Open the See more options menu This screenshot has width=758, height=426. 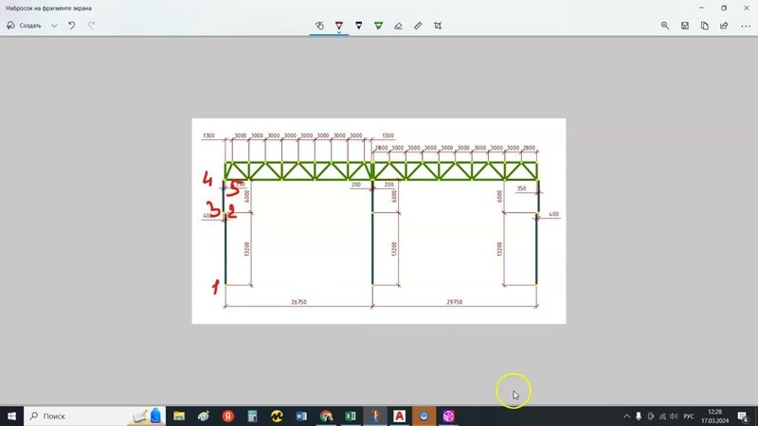click(745, 26)
